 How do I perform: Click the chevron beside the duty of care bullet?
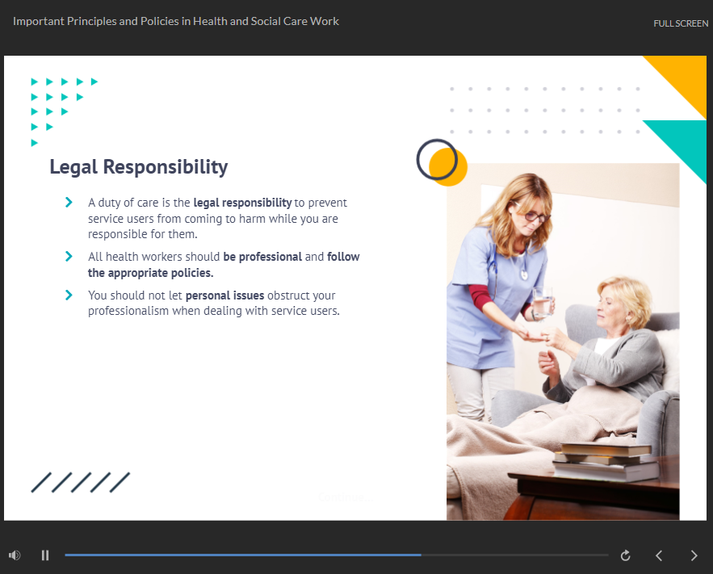[x=69, y=202]
